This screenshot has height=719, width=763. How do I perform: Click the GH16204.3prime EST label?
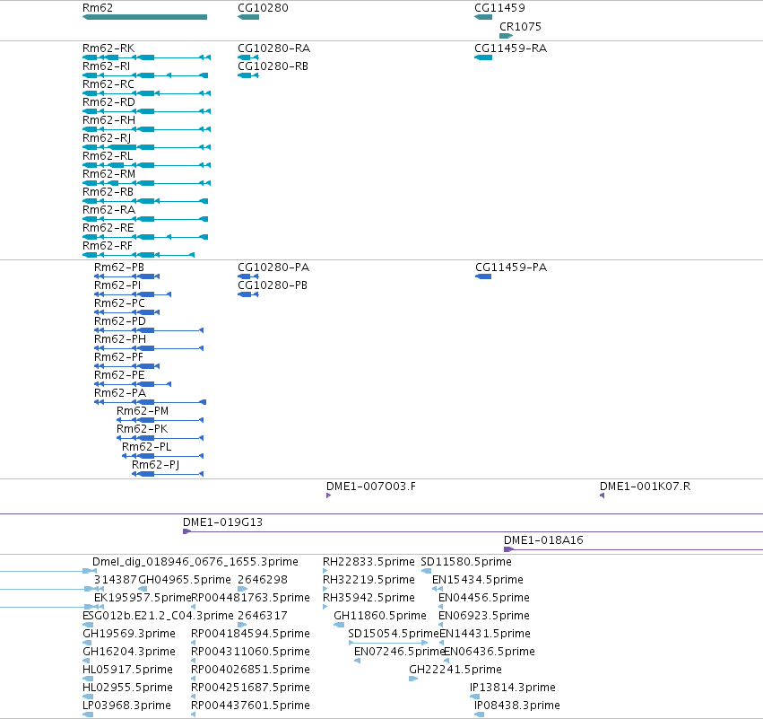tap(129, 652)
